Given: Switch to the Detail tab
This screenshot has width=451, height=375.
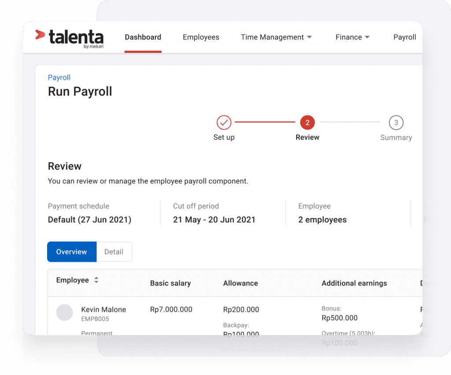Looking at the screenshot, I should (x=114, y=251).
